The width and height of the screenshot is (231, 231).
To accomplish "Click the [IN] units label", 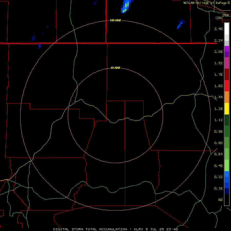I will tap(219, 18).
